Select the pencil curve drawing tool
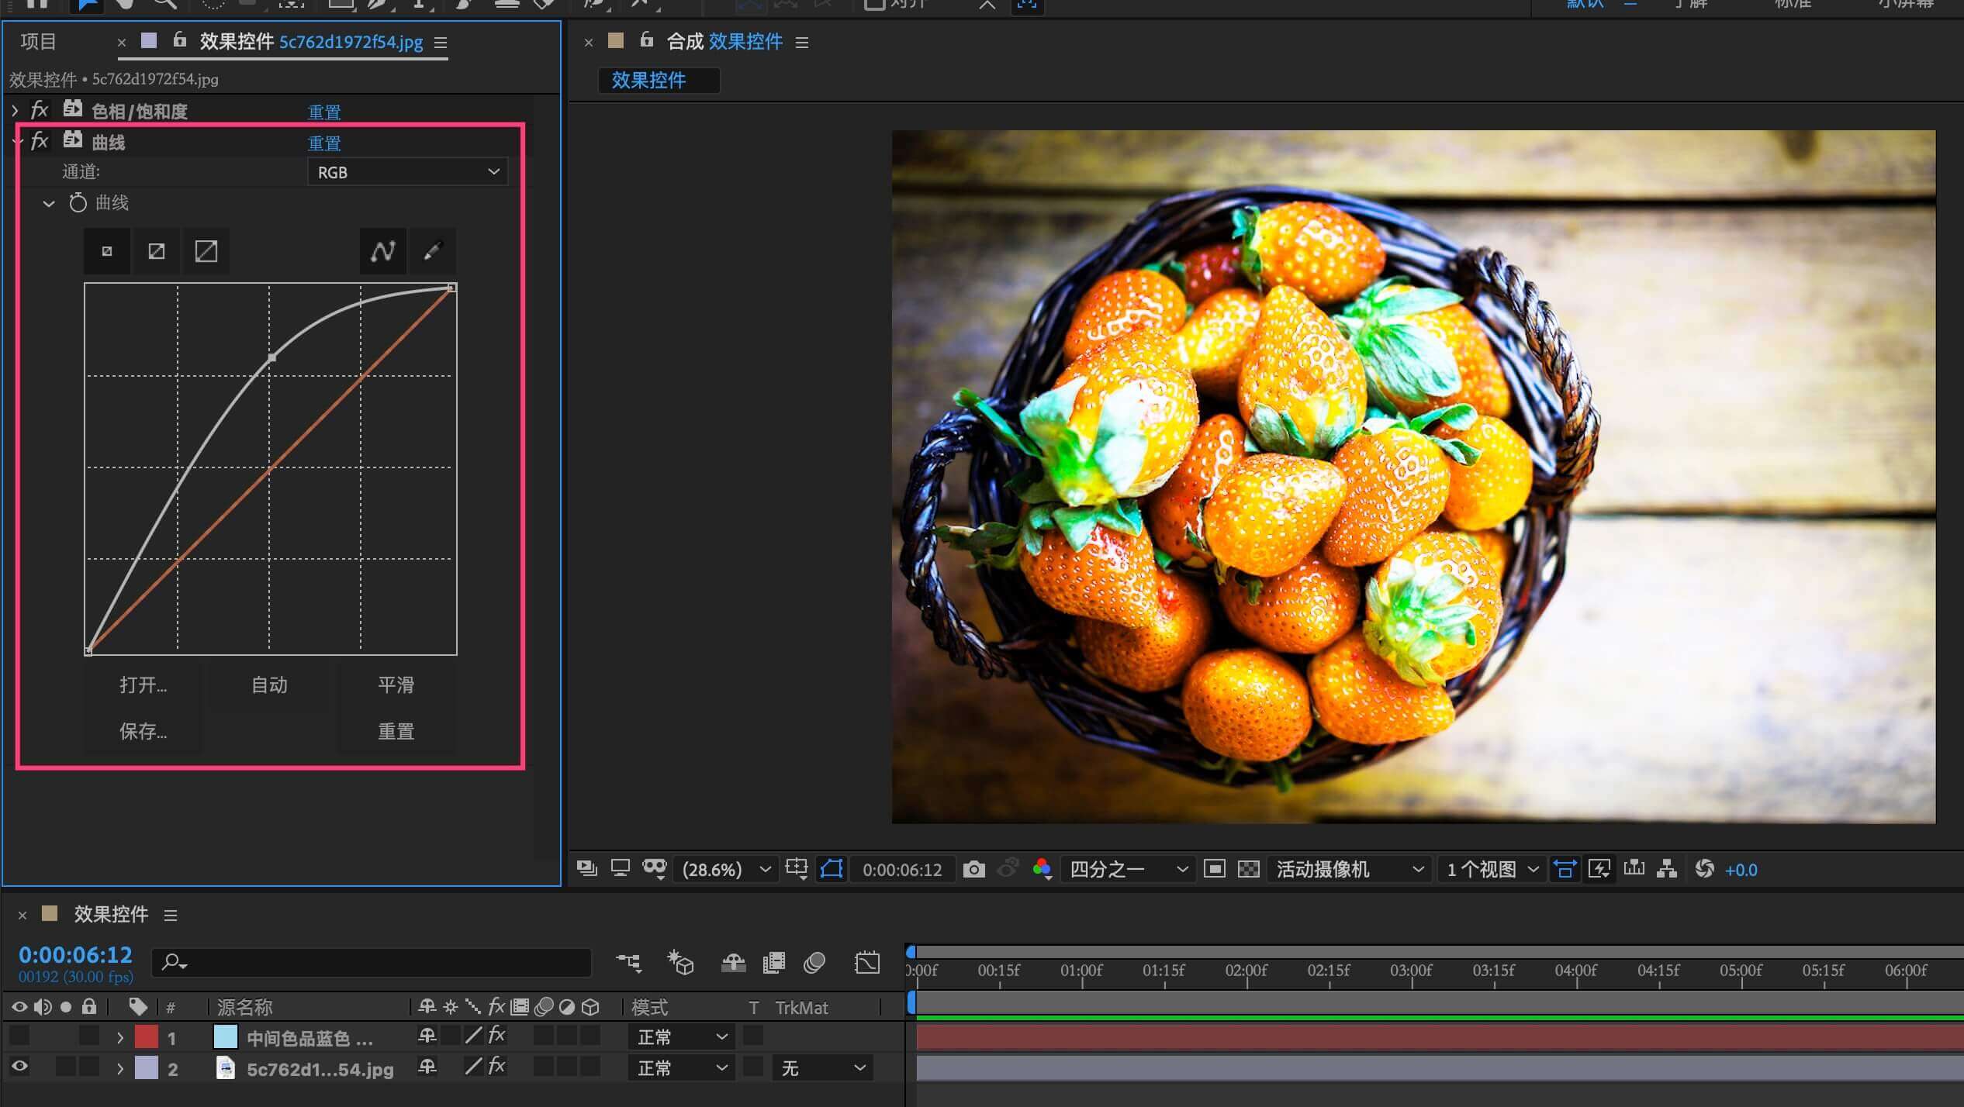The image size is (1964, 1107). point(432,251)
